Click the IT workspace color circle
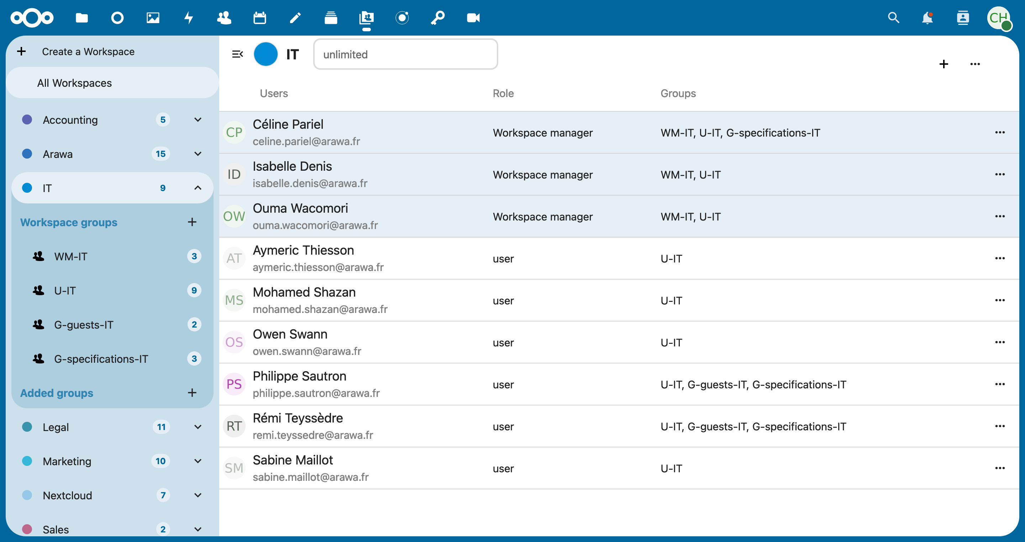Viewport: 1025px width, 542px height. point(266,54)
